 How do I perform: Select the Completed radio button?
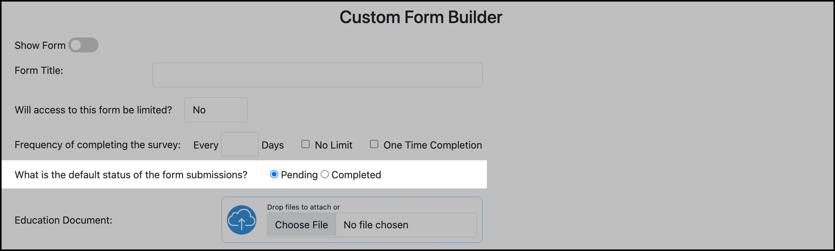point(325,174)
